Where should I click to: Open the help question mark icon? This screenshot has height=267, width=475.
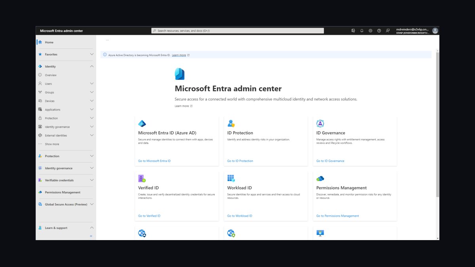pos(379,30)
